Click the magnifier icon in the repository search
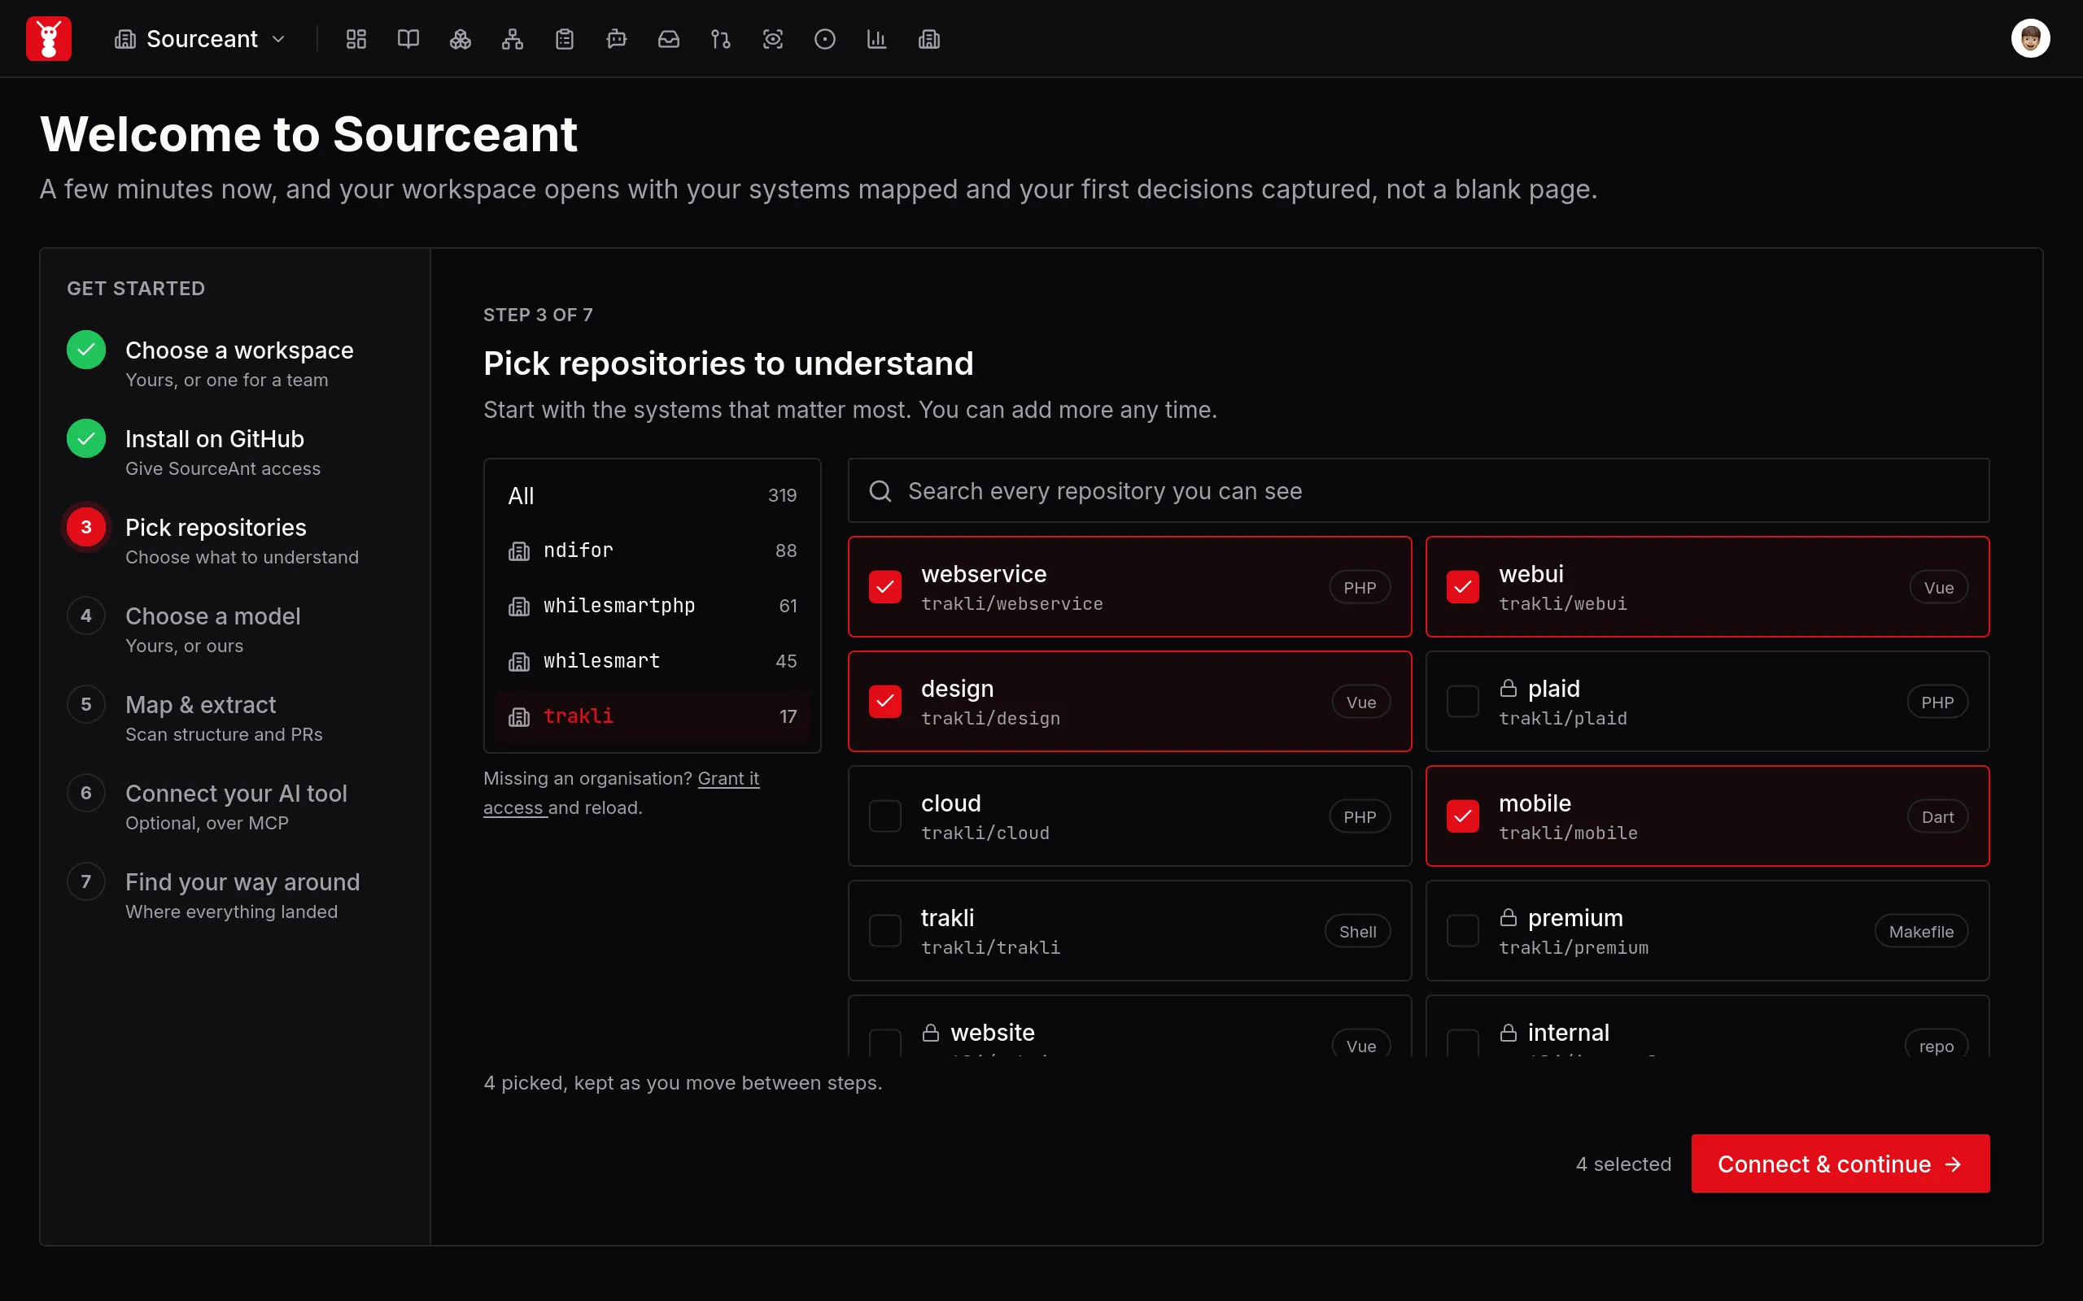 point(880,490)
